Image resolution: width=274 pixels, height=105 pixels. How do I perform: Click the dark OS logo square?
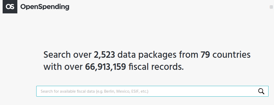coord(10,7)
